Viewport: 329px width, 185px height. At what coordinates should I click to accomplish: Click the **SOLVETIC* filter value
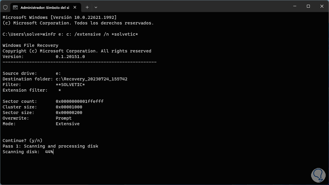(x=70, y=85)
